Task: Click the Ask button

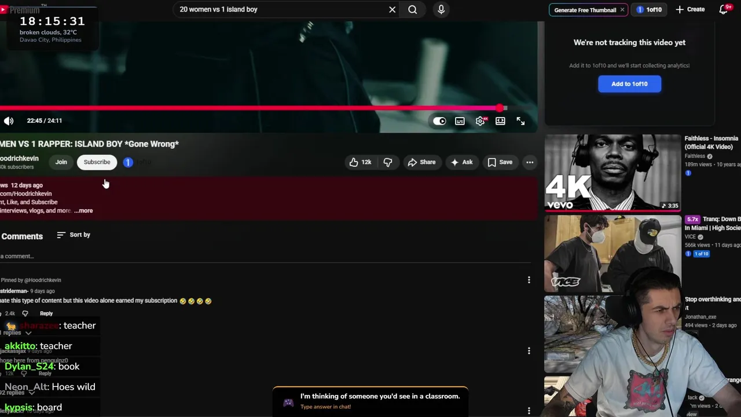Action: [x=461, y=162]
